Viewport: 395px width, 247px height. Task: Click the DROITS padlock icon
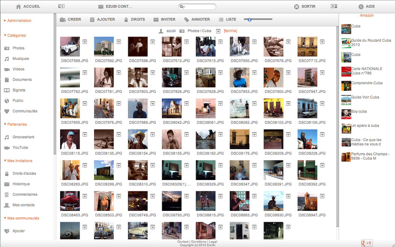126,20
